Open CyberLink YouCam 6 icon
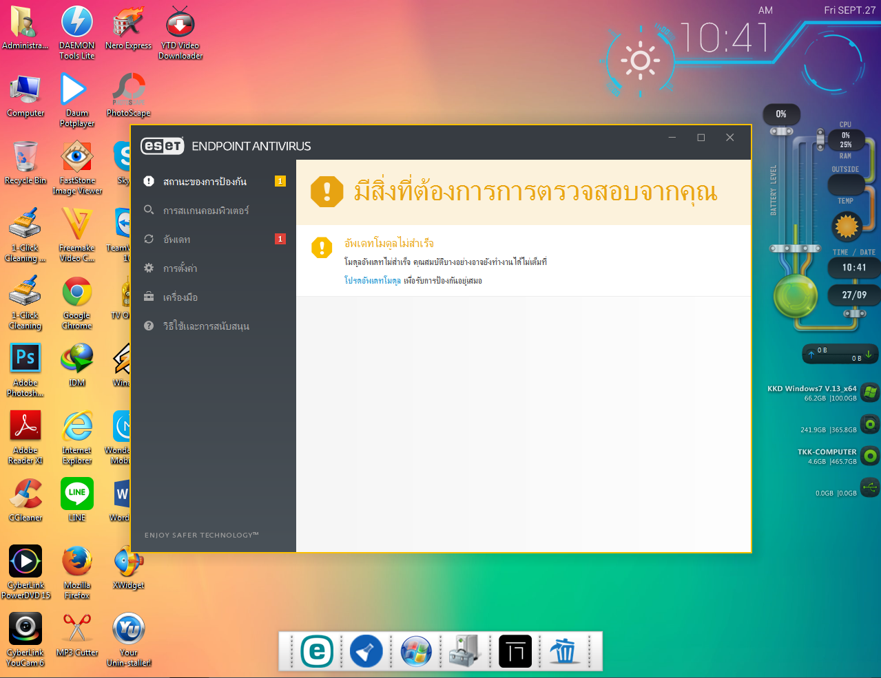The height and width of the screenshot is (678, 881). point(25,639)
